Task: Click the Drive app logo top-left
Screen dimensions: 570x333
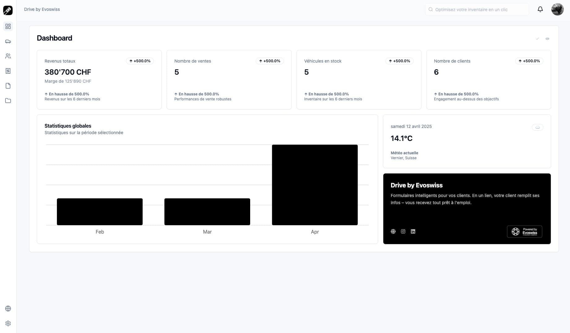Action: tap(8, 10)
